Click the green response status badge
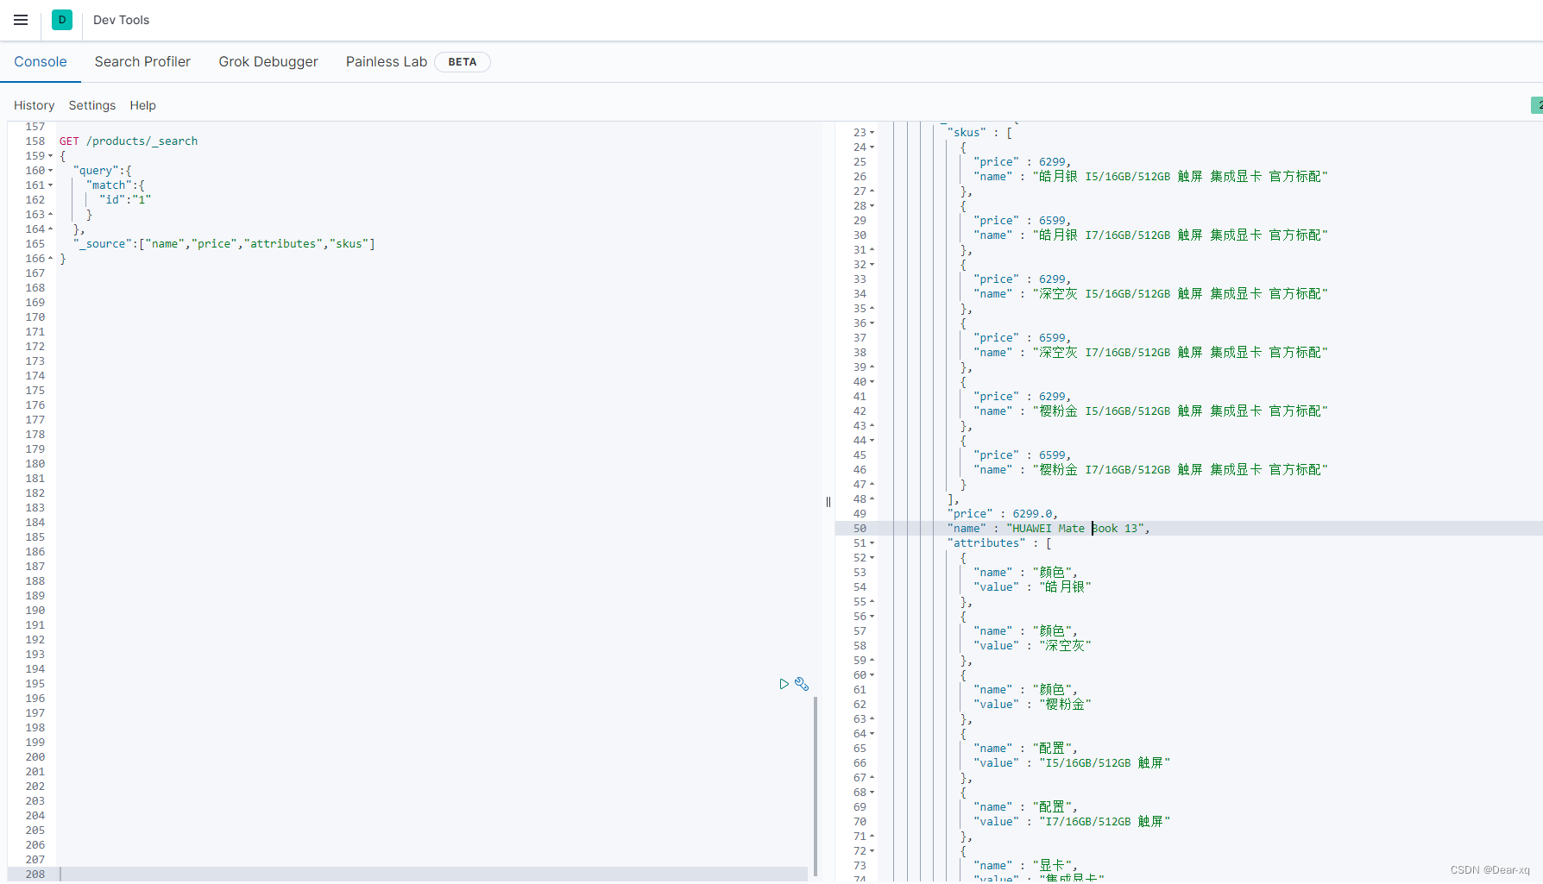This screenshot has width=1543, height=884. tap(1537, 105)
